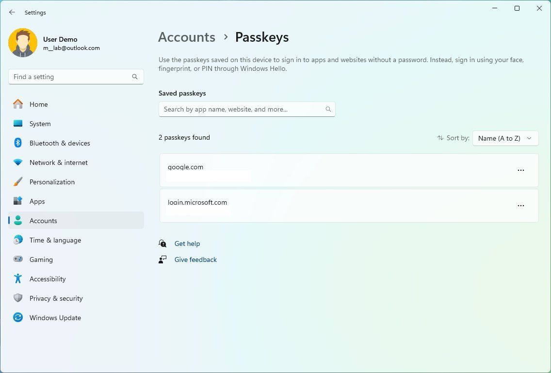The width and height of the screenshot is (551, 373).
Task: Open Privacy & security settings
Action: 56,298
